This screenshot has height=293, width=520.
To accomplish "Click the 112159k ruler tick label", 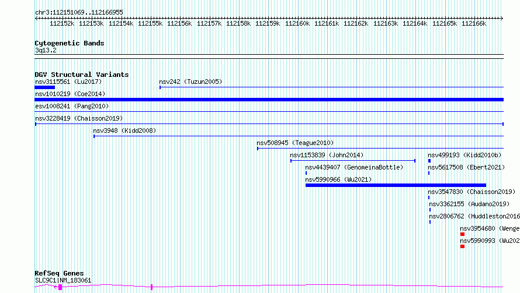I will (268, 23).
